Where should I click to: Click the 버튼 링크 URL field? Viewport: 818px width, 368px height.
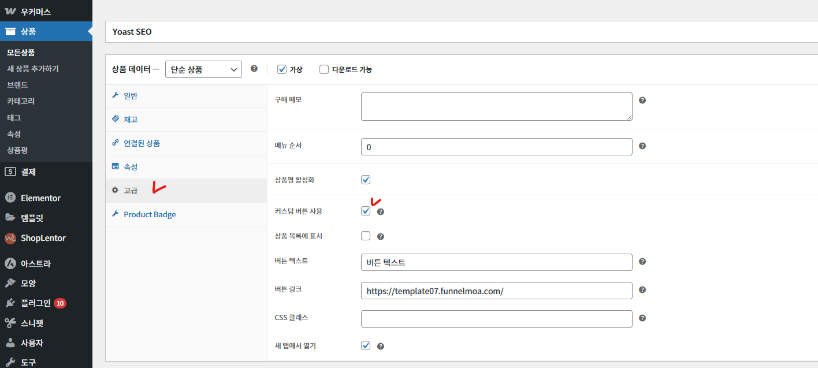(497, 291)
